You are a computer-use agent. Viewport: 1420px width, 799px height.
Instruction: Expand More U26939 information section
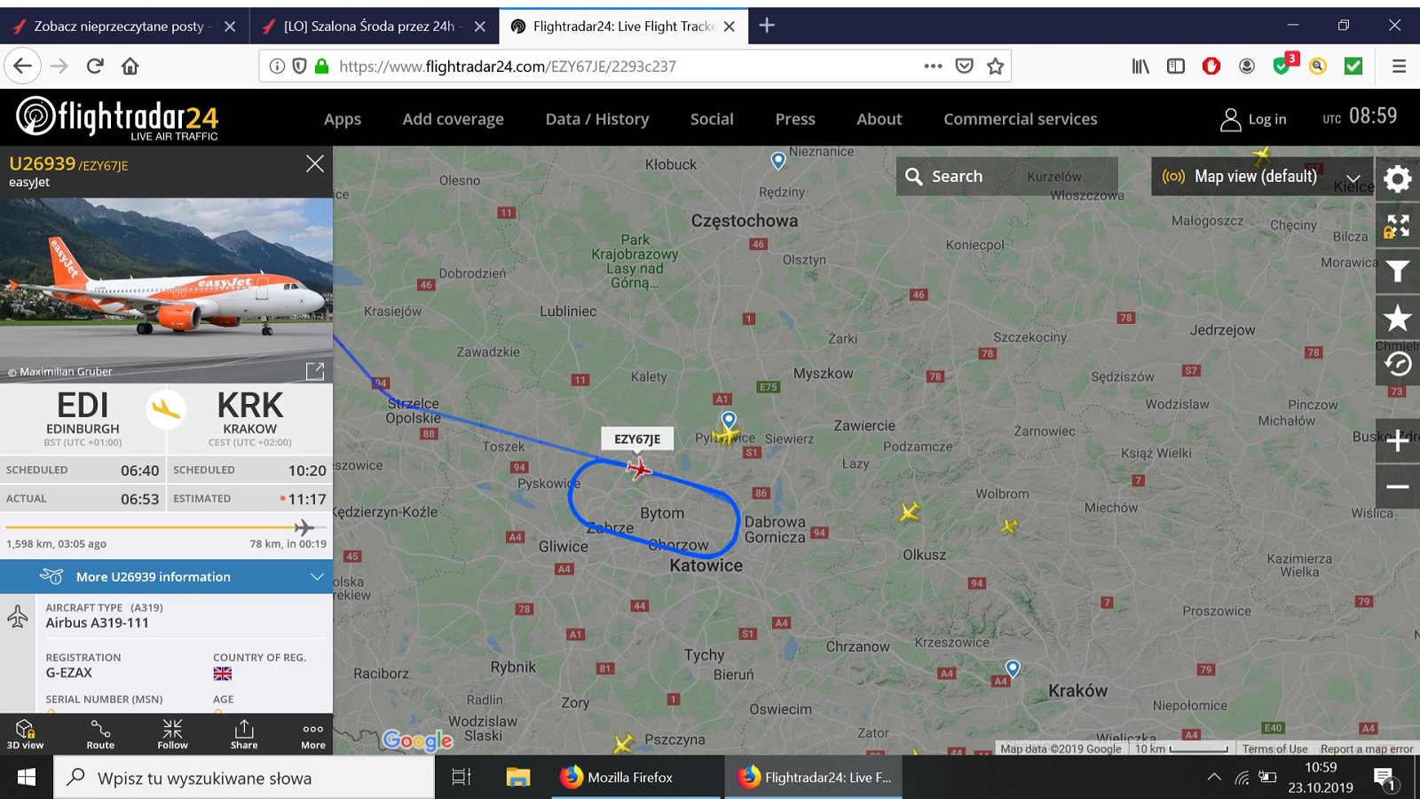coord(167,577)
